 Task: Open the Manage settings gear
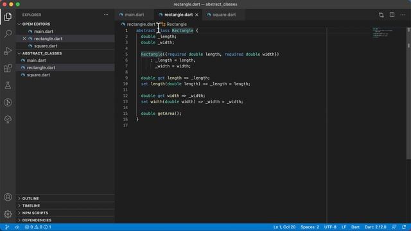coord(8,214)
